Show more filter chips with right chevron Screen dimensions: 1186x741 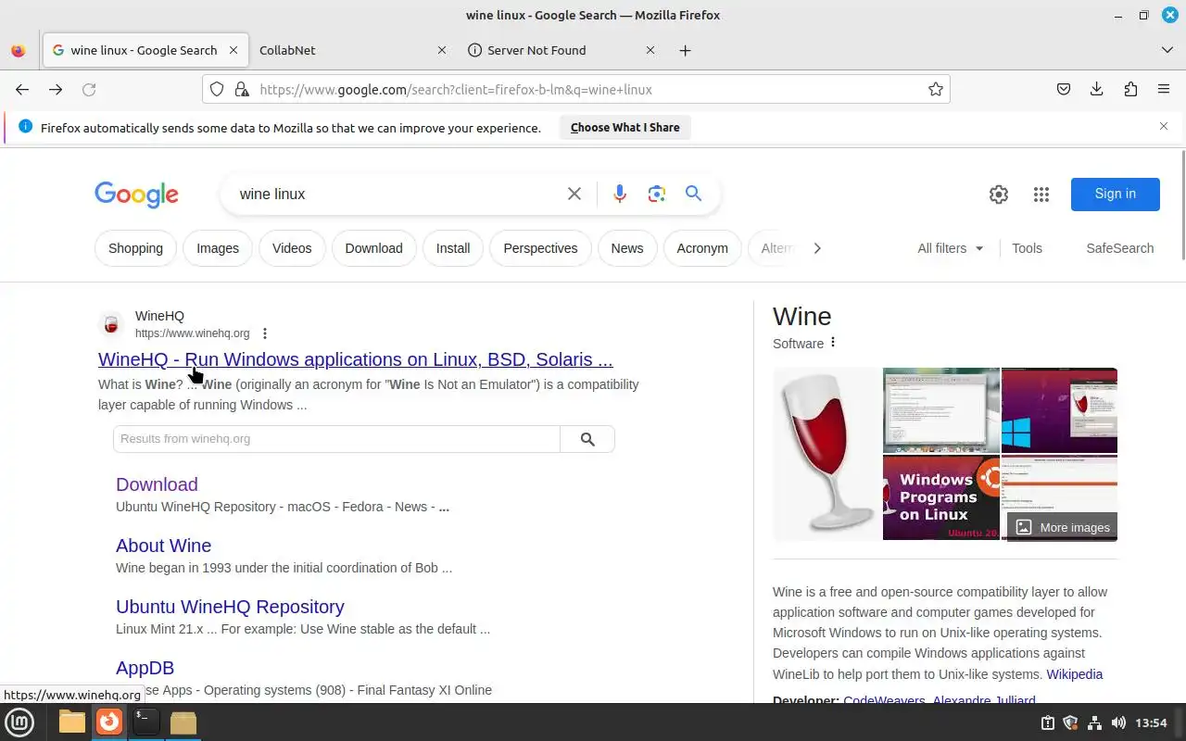(x=816, y=248)
